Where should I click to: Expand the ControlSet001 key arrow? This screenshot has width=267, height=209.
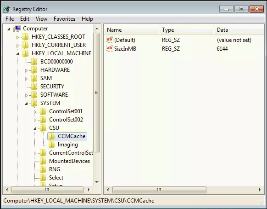tap(35, 112)
